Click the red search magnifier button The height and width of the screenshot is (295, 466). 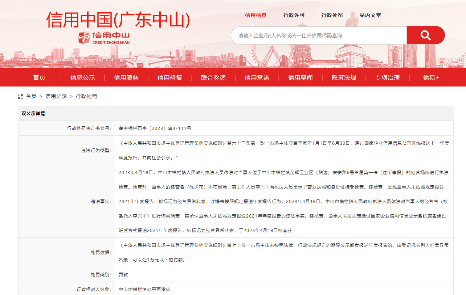426,35
